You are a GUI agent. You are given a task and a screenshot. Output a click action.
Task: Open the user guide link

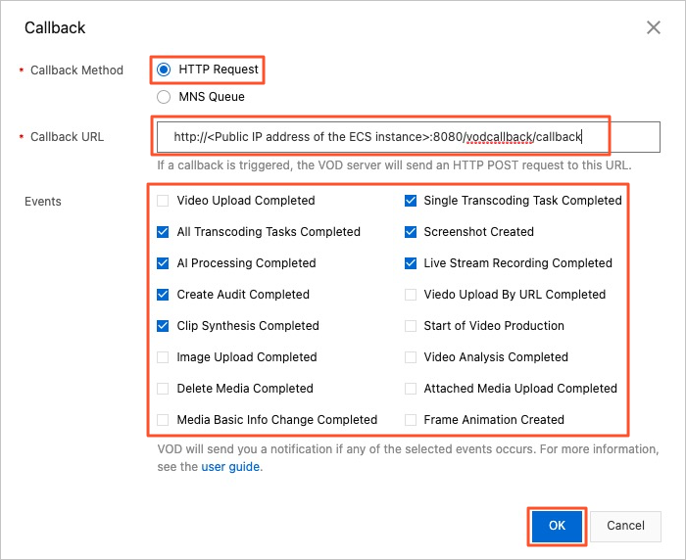[x=230, y=467]
